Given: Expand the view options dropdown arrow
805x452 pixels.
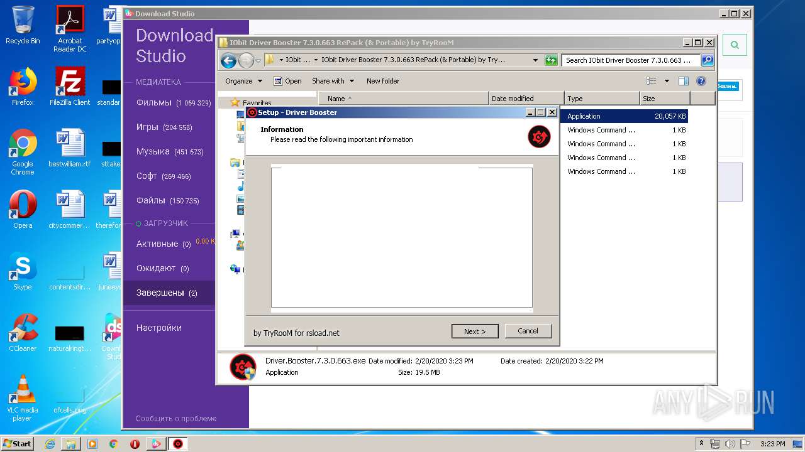Looking at the screenshot, I should [667, 81].
